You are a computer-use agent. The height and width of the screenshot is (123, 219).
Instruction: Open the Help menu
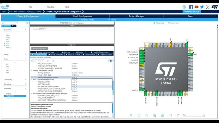coord(67,7)
